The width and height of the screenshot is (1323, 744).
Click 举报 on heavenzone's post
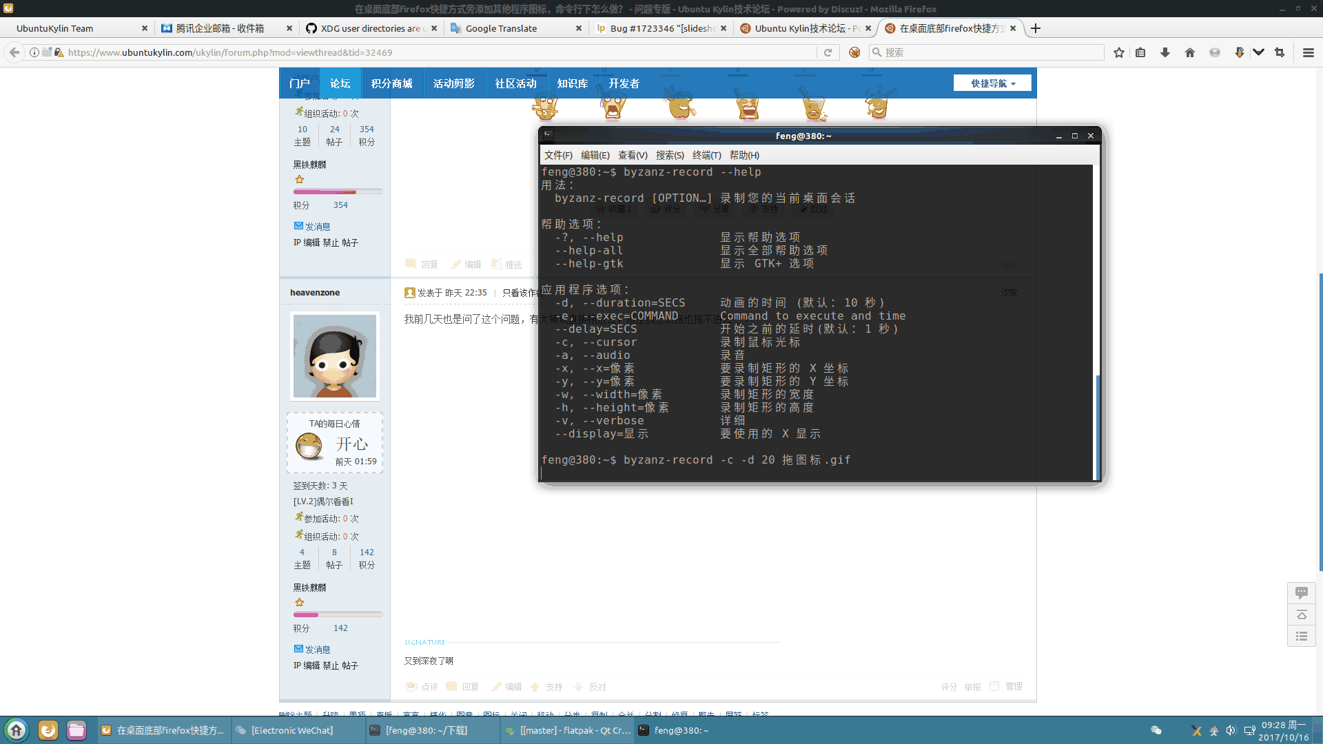[x=972, y=687]
